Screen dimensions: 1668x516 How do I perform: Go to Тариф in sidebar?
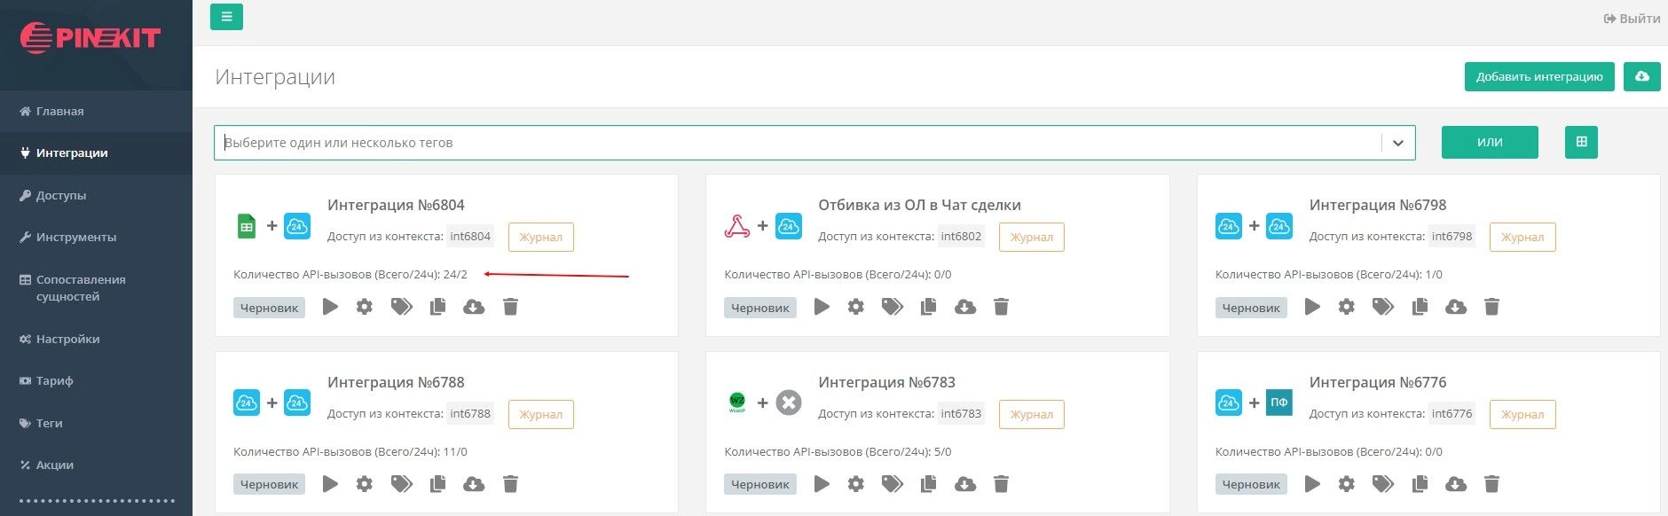pyautogui.click(x=54, y=380)
